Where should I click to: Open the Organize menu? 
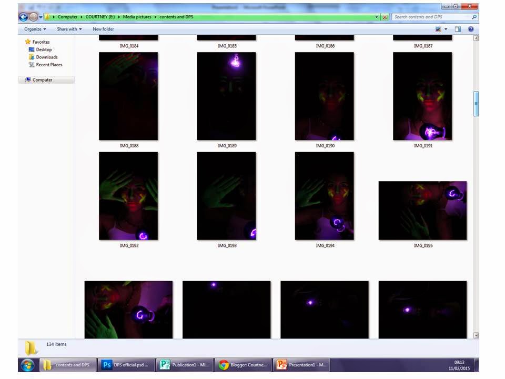click(x=35, y=29)
